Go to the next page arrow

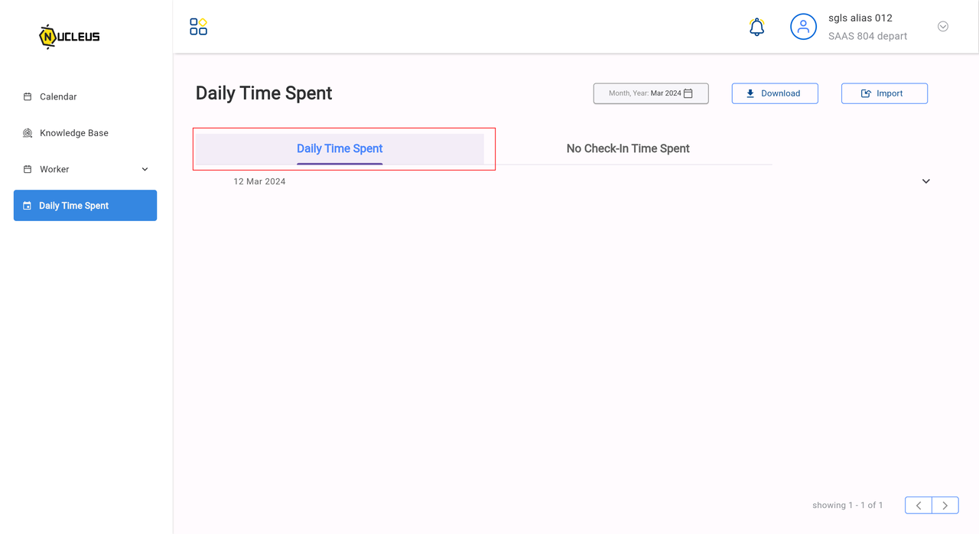tap(945, 505)
